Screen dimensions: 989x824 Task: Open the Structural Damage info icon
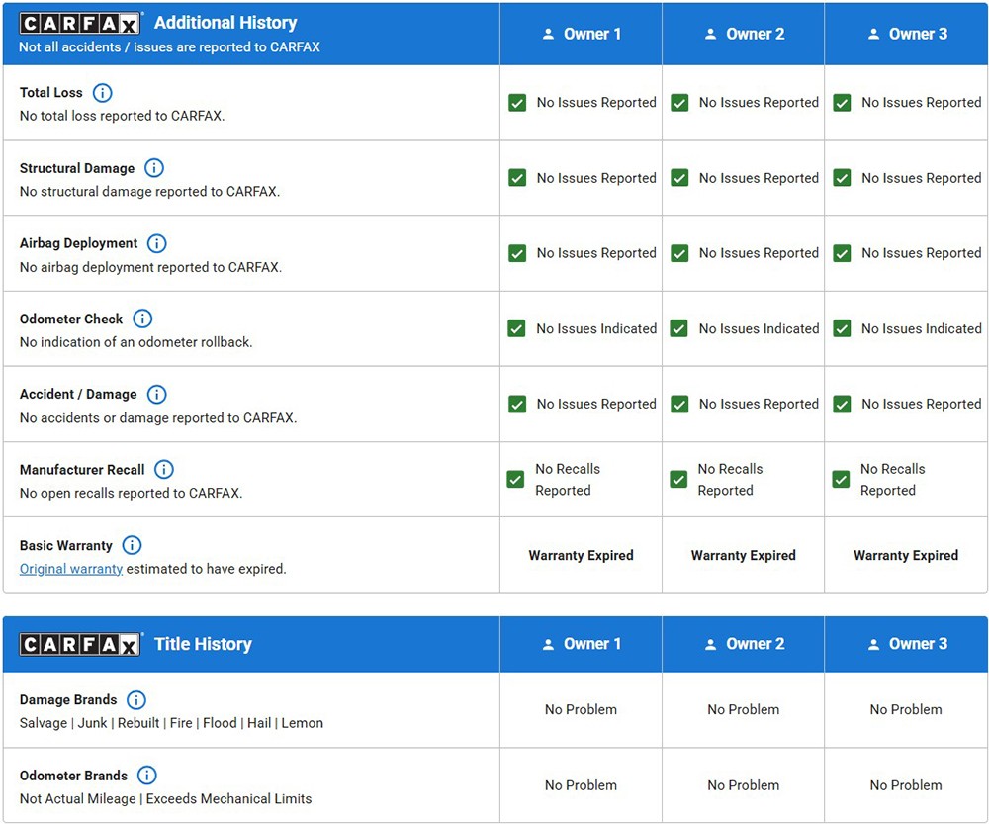pyautogui.click(x=154, y=168)
